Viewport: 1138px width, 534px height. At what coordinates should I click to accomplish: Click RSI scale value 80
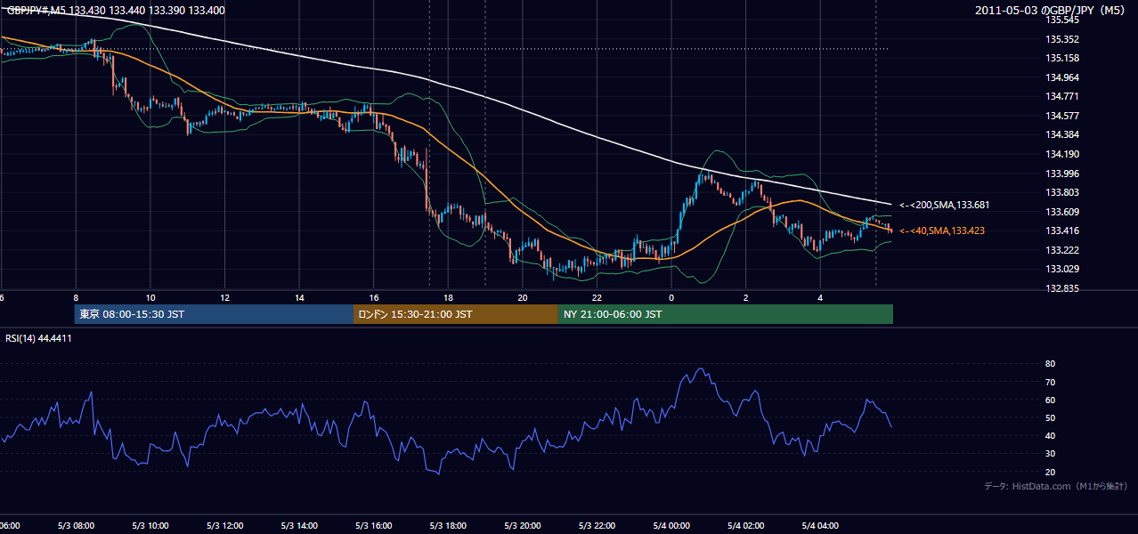pos(1050,364)
